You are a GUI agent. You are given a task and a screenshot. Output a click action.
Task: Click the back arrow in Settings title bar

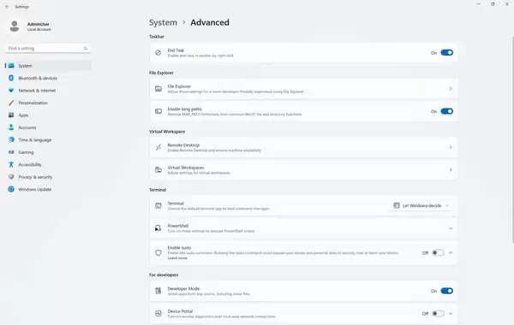[7, 7]
